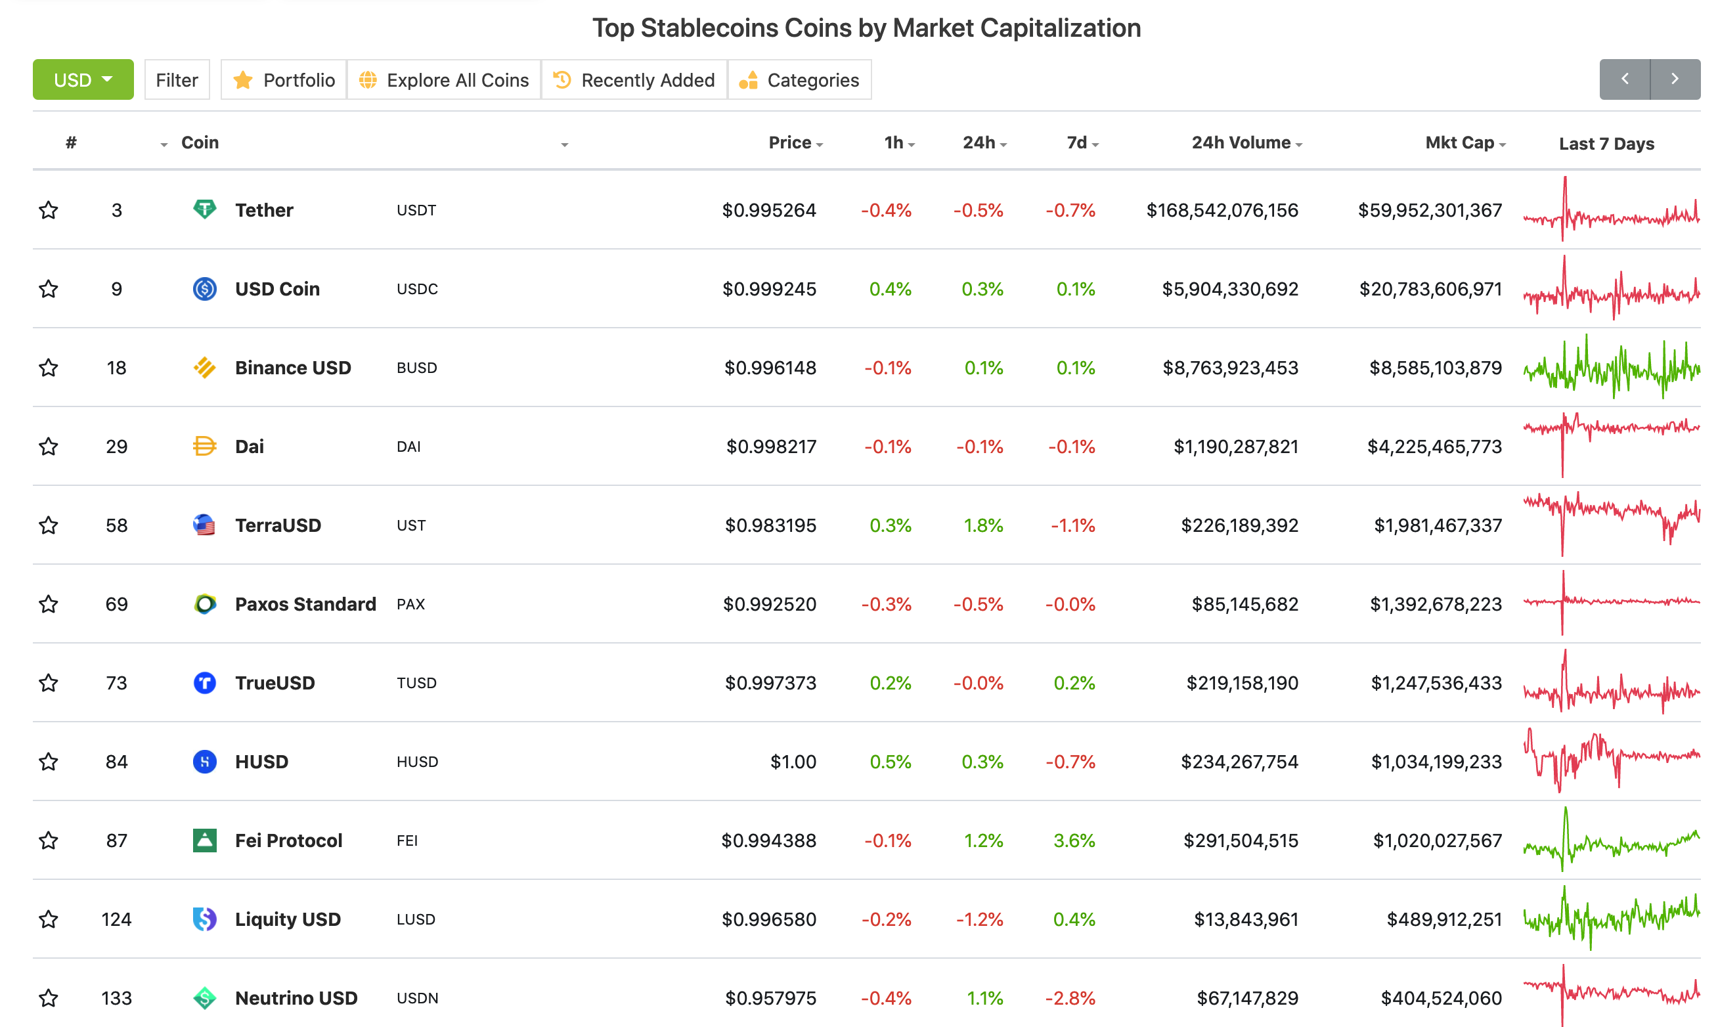The width and height of the screenshot is (1718, 1027).
Task: Open the Explore All Coins tab
Action: pyautogui.click(x=443, y=79)
